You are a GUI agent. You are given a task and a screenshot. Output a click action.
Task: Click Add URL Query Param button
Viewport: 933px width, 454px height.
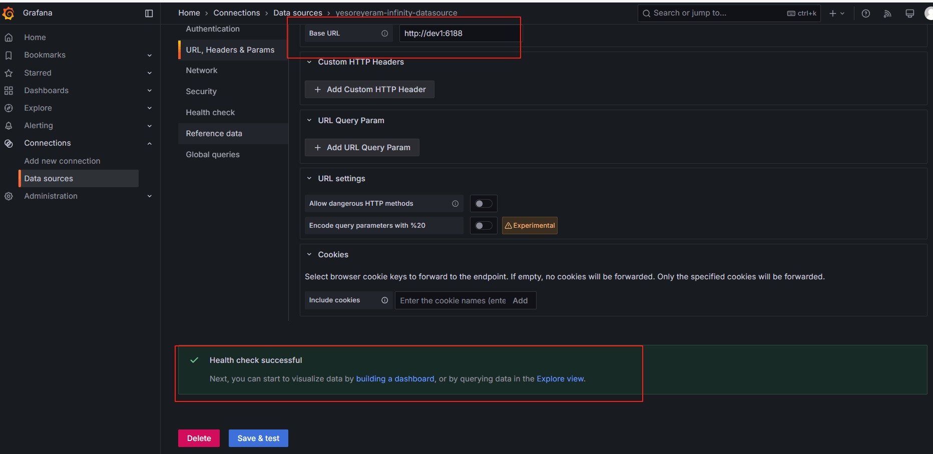tap(362, 148)
